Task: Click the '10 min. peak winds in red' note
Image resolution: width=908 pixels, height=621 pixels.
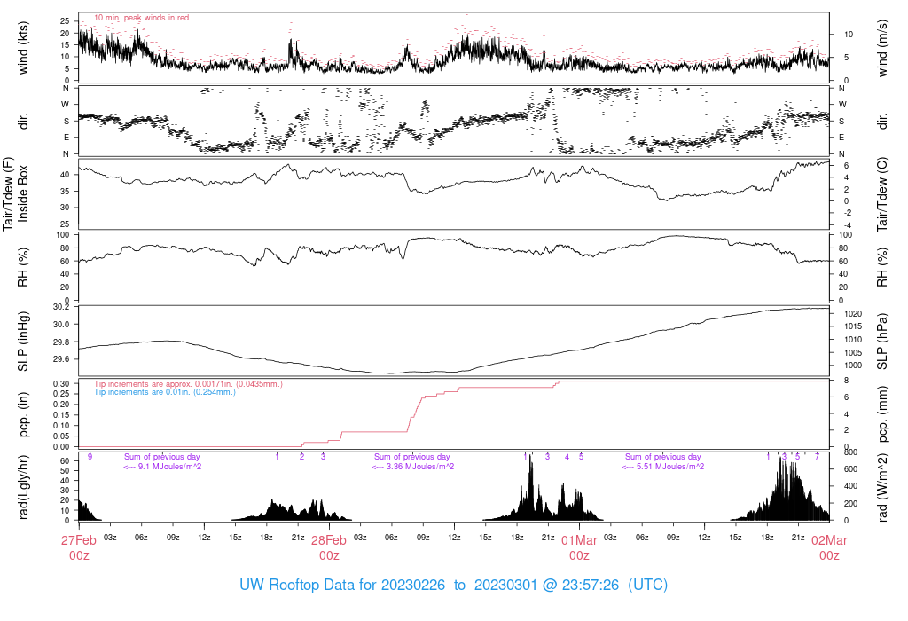Action: [x=142, y=18]
